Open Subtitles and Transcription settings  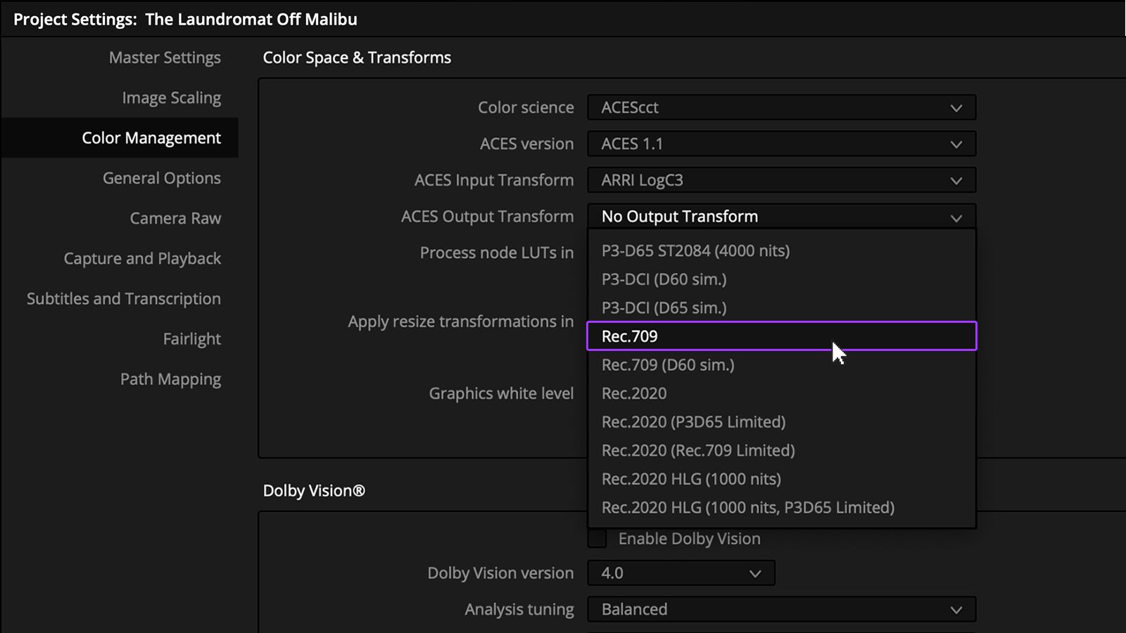123,298
